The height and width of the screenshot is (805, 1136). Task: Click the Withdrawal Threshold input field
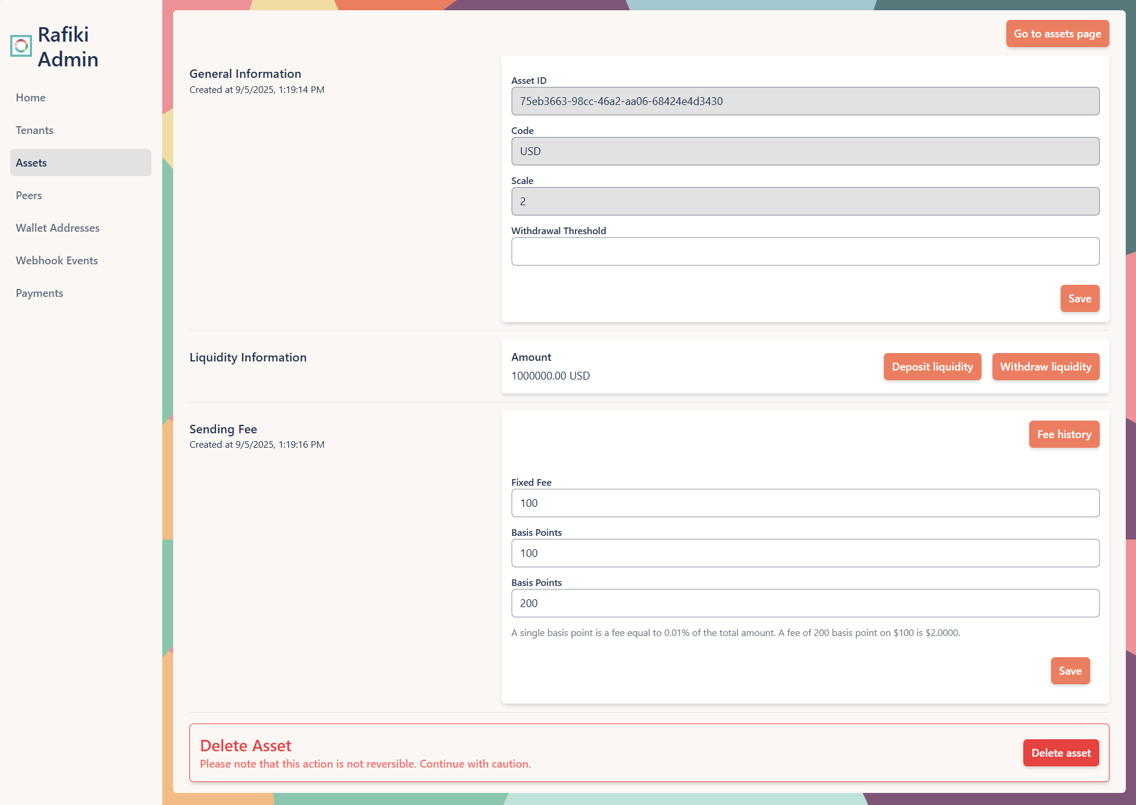[x=805, y=251]
